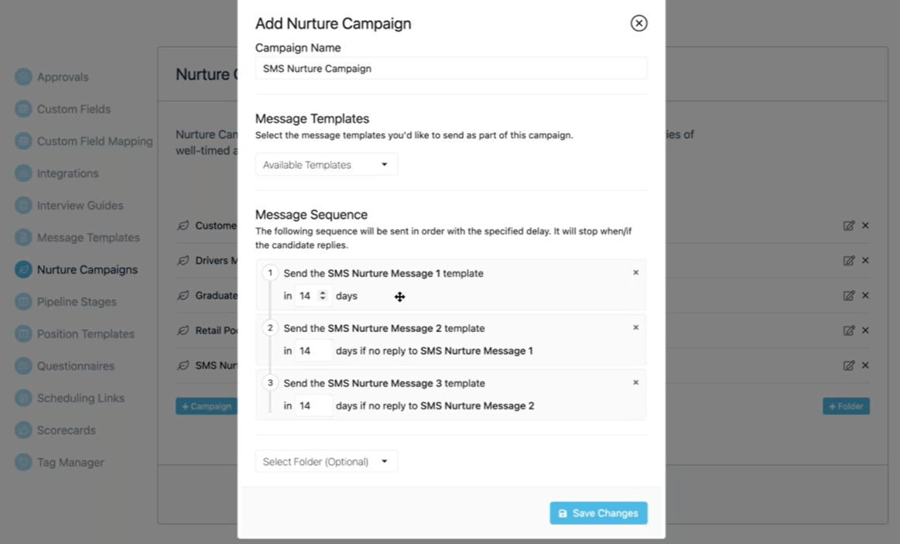The height and width of the screenshot is (544, 900).
Task: Click the stepper arrows on step 1 days field
Action: click(323, 296)
